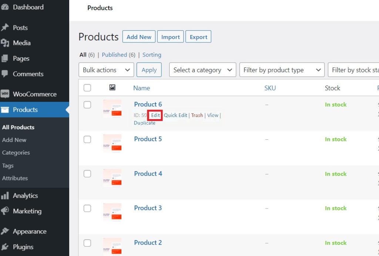Viewport: 379px width, 256px height.
Task: Click the Add New product button
Action: coord(139,37)
